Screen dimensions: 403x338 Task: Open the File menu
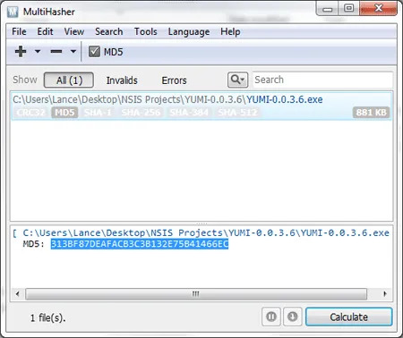tap(19, 31)
